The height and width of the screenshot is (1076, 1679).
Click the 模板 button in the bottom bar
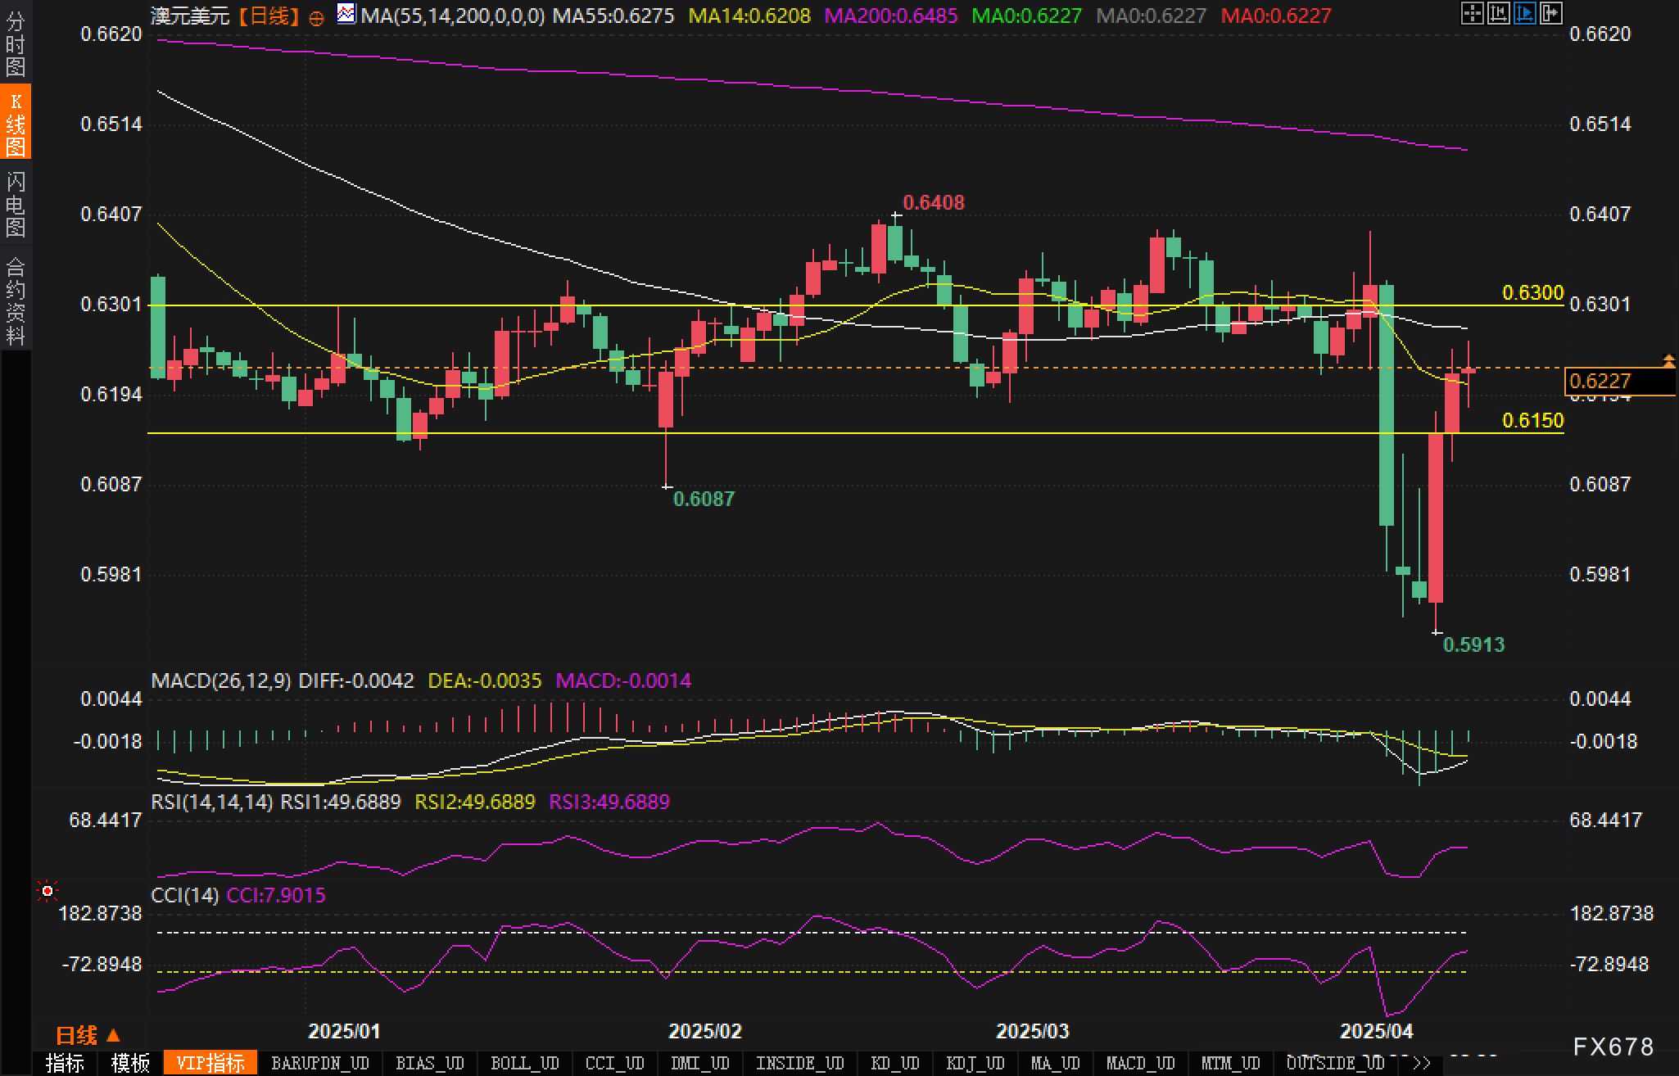point(130,1063)
